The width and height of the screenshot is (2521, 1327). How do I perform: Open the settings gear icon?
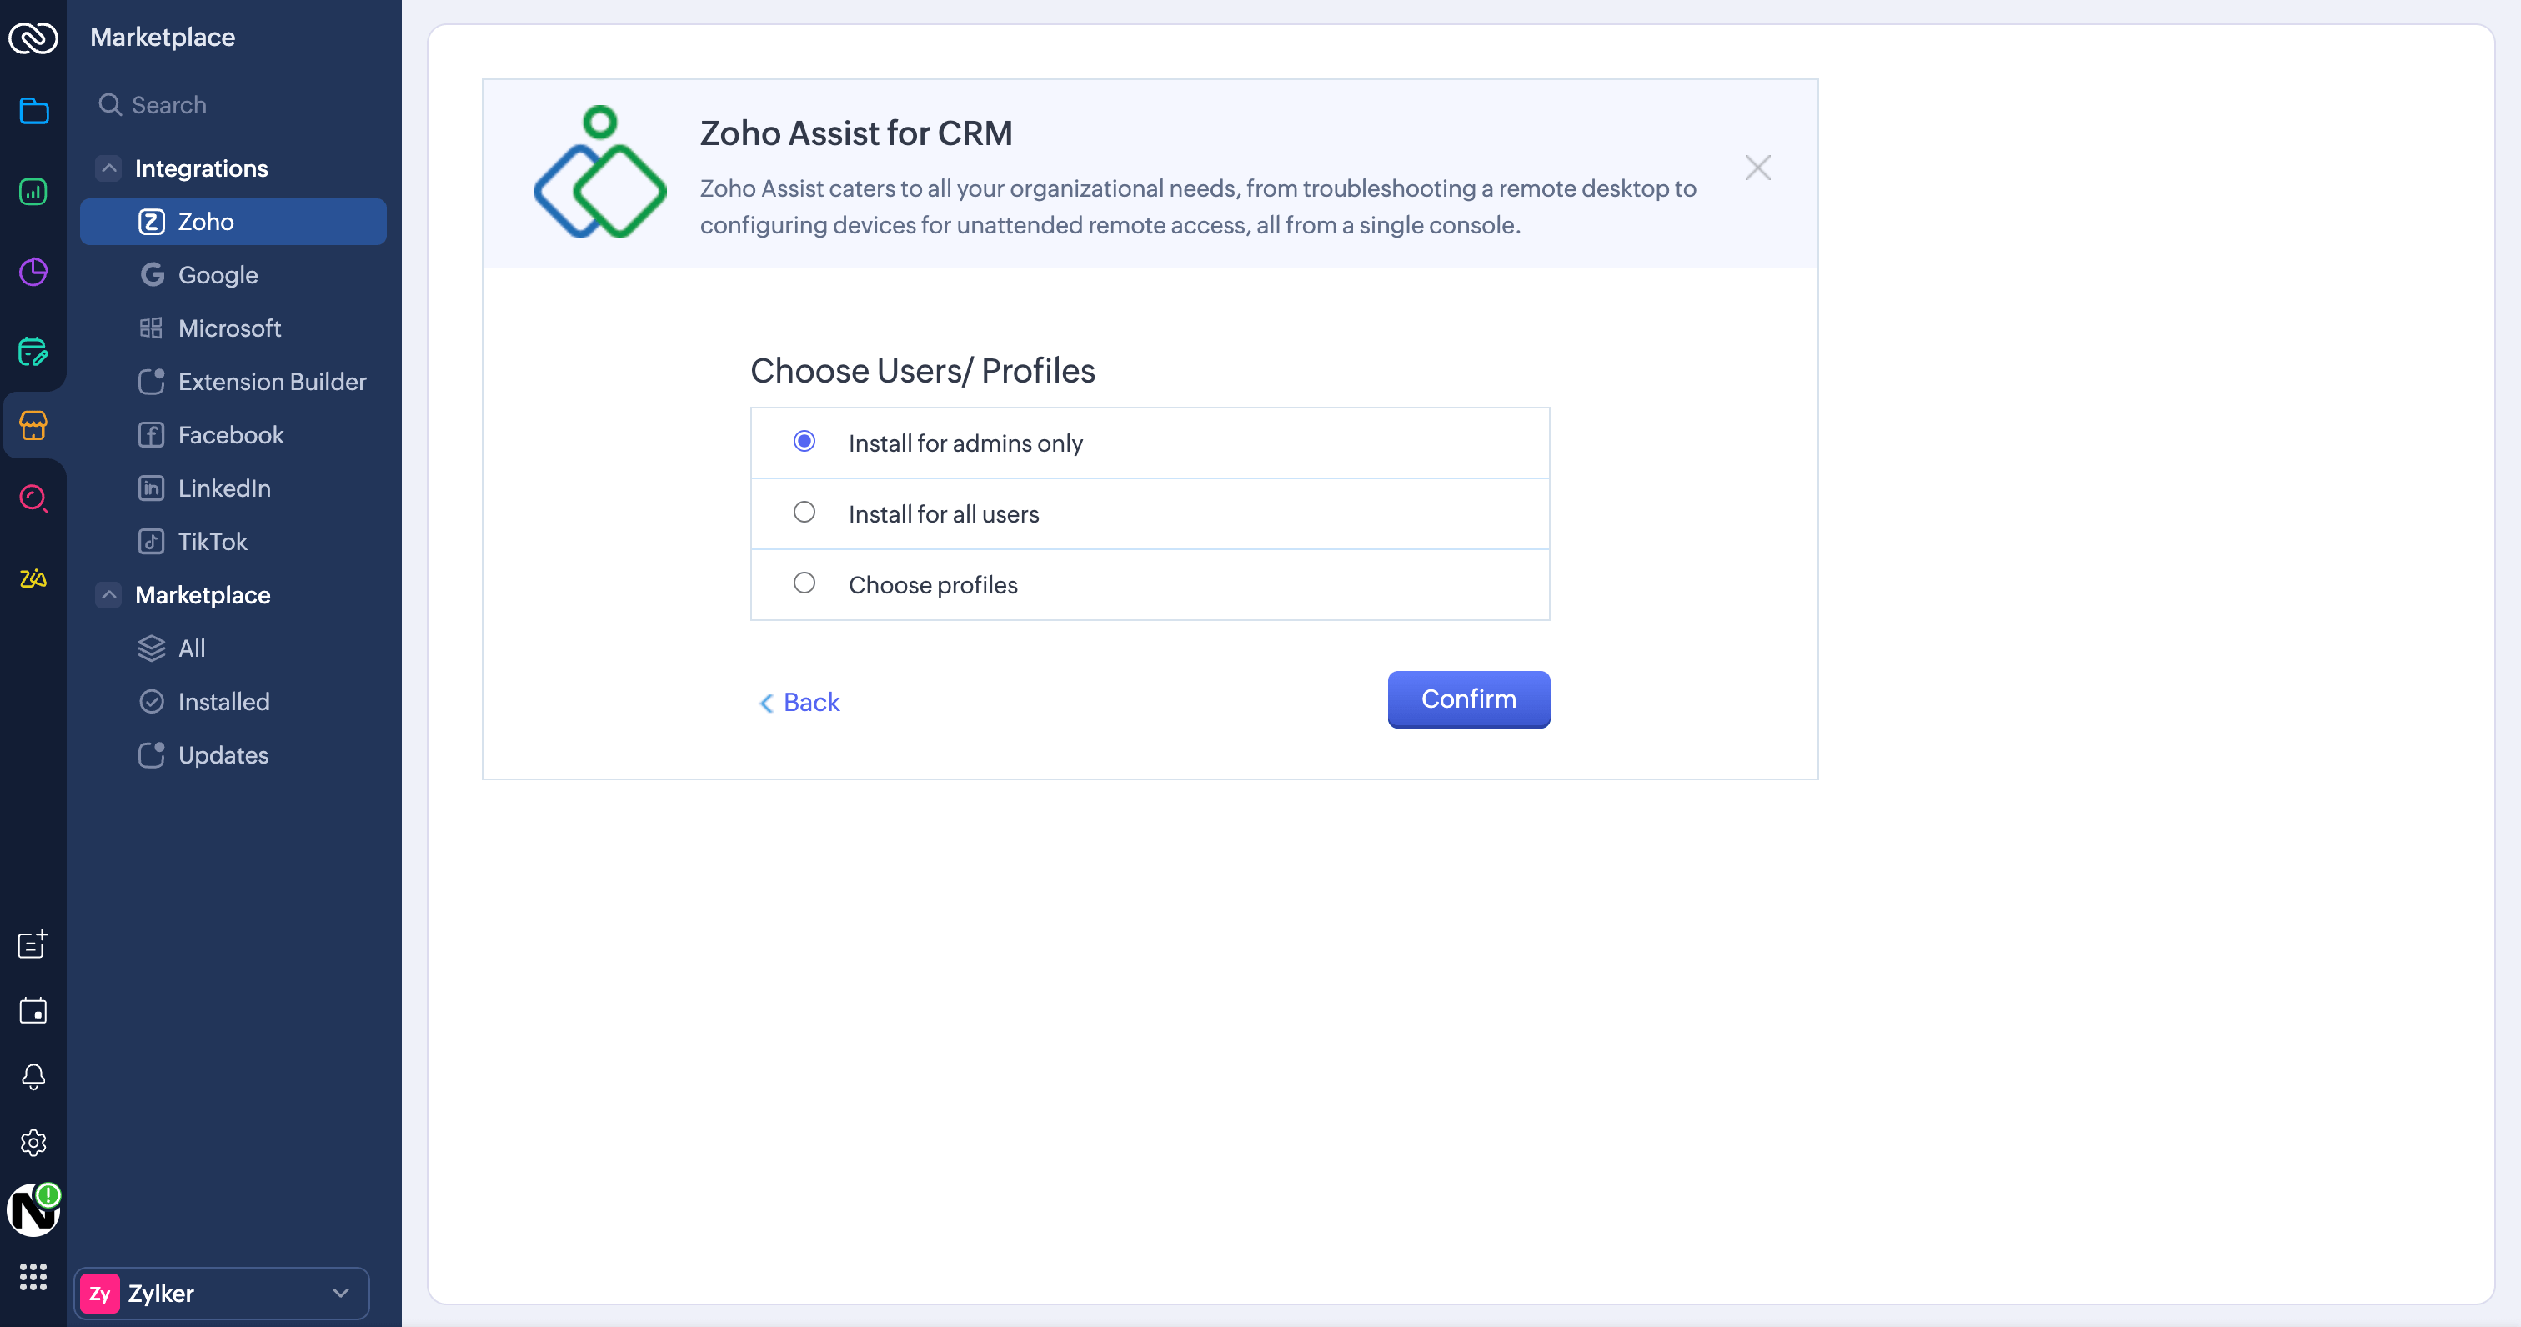[x=33, y=1142]
